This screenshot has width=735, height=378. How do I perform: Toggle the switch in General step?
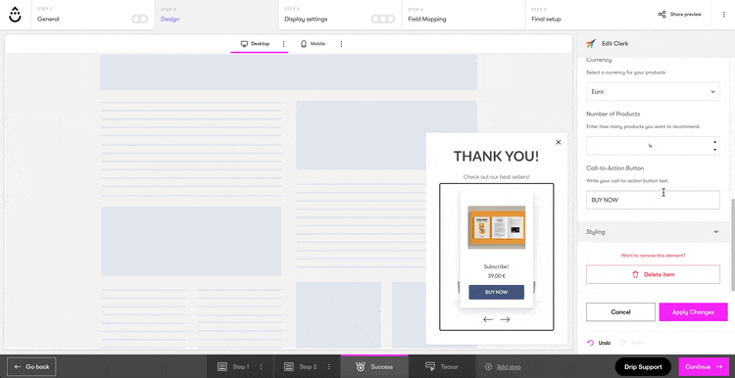[x=139, y=20]
